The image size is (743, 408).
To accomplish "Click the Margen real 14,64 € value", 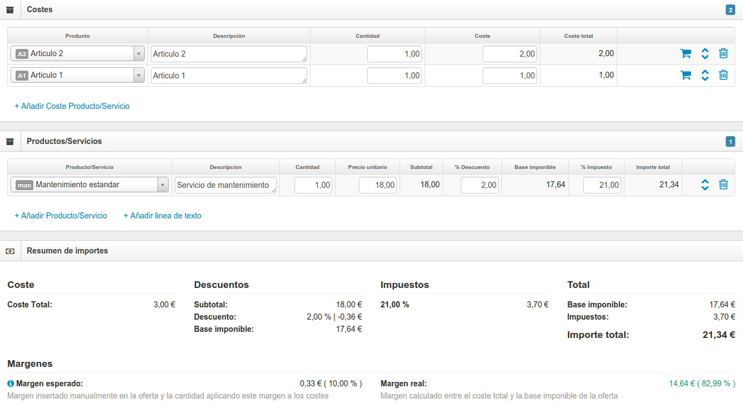I will (702, 384).
